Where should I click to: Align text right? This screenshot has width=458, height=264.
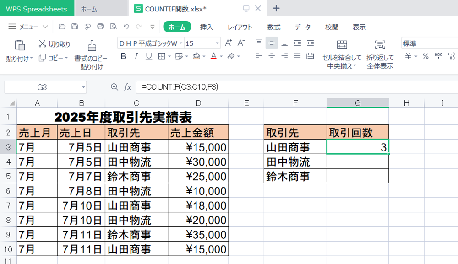pyautogui.click(x=284, y=56)
